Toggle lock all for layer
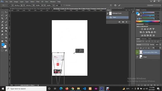This screenshot has height=91, width=162. (149, 48)
